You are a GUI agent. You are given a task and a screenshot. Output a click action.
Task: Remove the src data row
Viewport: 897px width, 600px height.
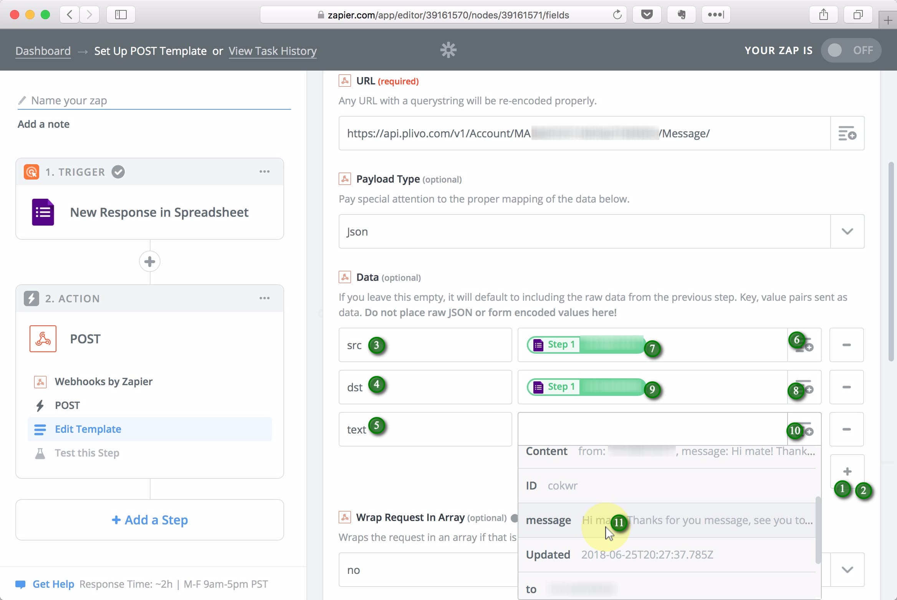(x=847, y=345)
